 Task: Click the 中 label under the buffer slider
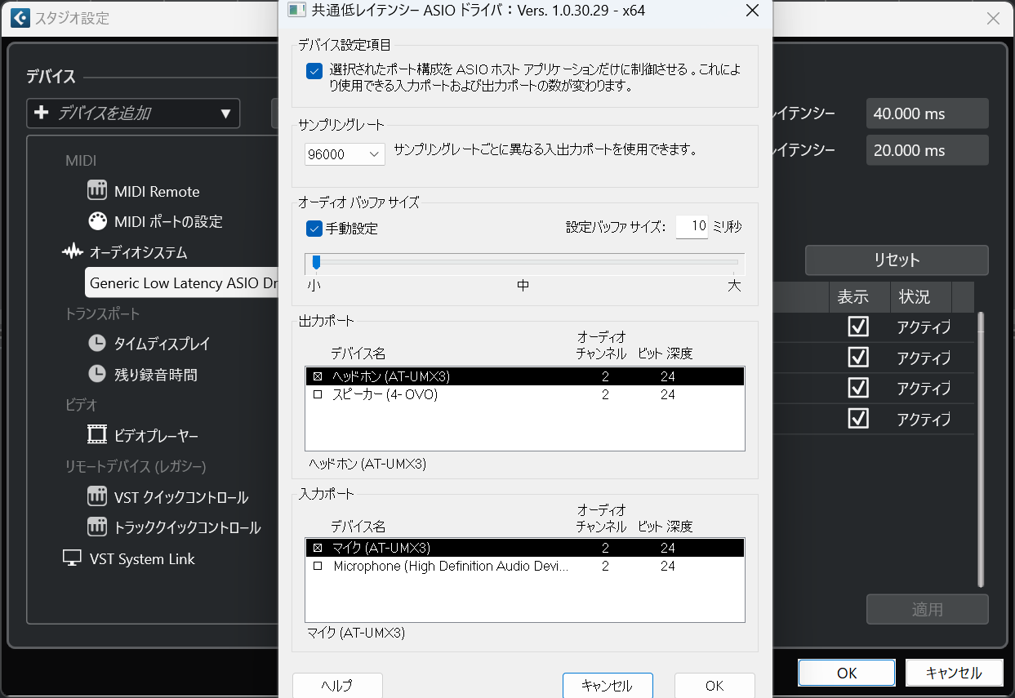[x=523, y=287]
